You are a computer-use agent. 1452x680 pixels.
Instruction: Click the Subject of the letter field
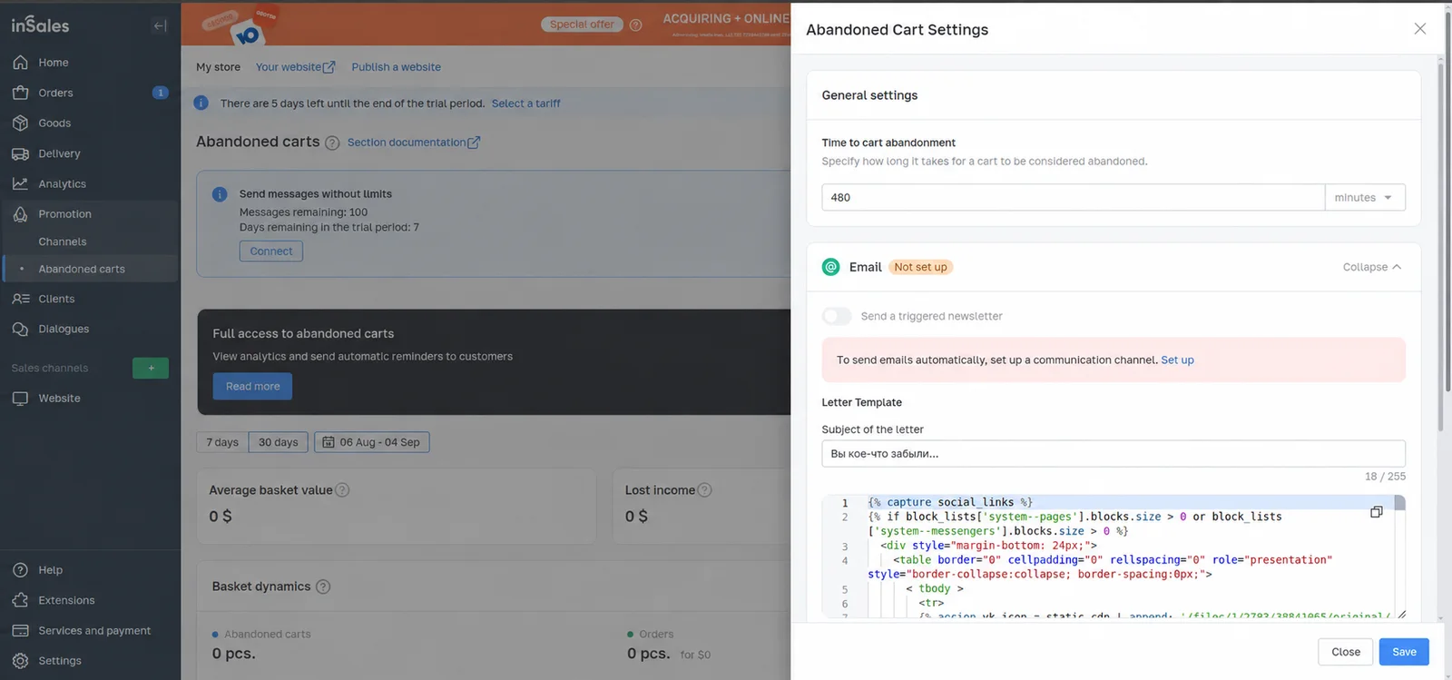pyautogui.click(x=1114, y=454)
